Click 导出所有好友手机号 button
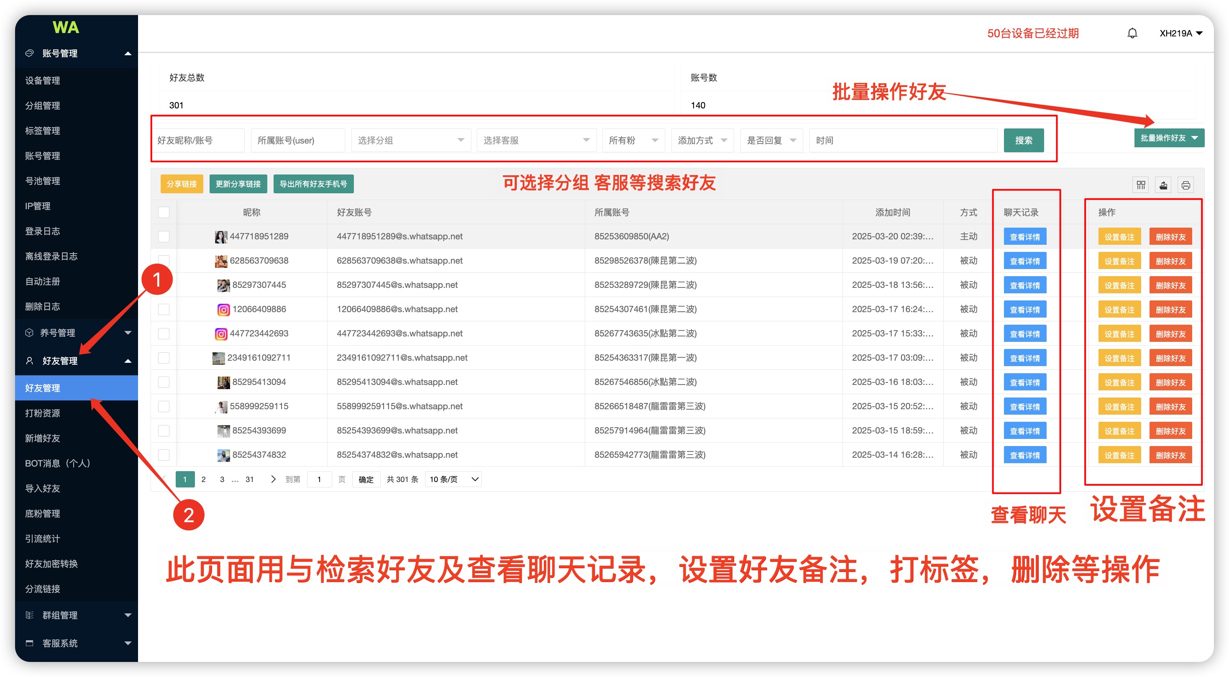 click(x=313, y=184)
